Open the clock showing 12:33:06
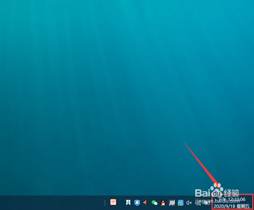The image size is (254, 210). pyautogui.click(x=232, y=199)
